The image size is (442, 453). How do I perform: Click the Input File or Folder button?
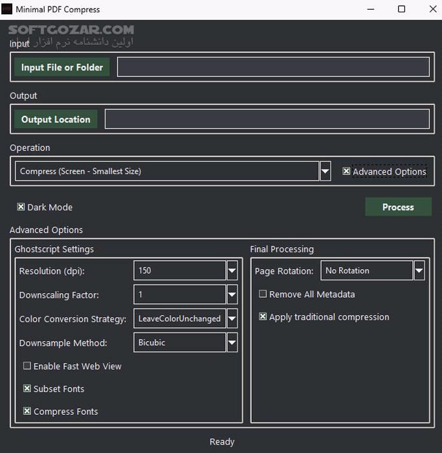click(62, 67)
